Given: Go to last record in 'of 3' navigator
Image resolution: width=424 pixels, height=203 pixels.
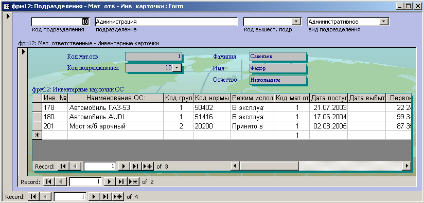Looking at the screenshot, I should click(x=135, y=167).
